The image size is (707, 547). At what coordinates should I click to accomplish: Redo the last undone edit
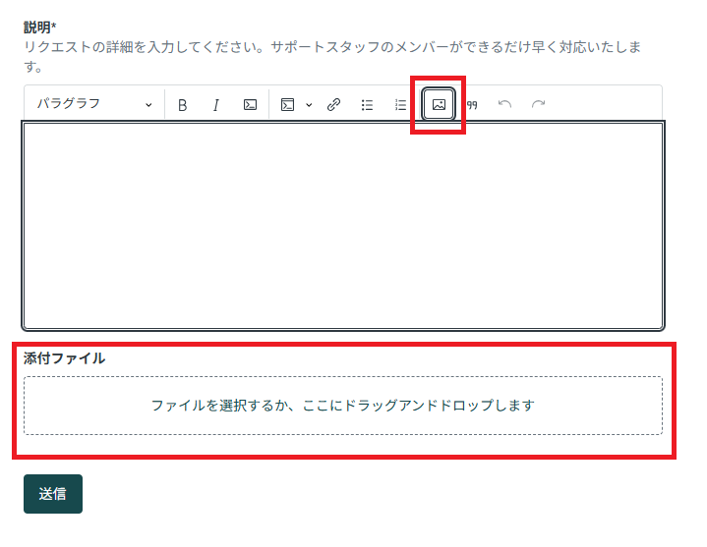point(539,105)
